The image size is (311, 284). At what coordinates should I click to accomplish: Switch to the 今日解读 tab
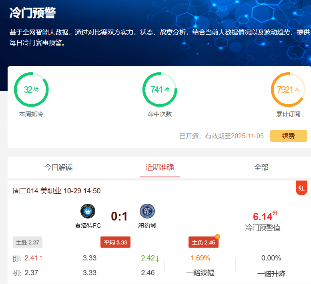click(58, 167)
